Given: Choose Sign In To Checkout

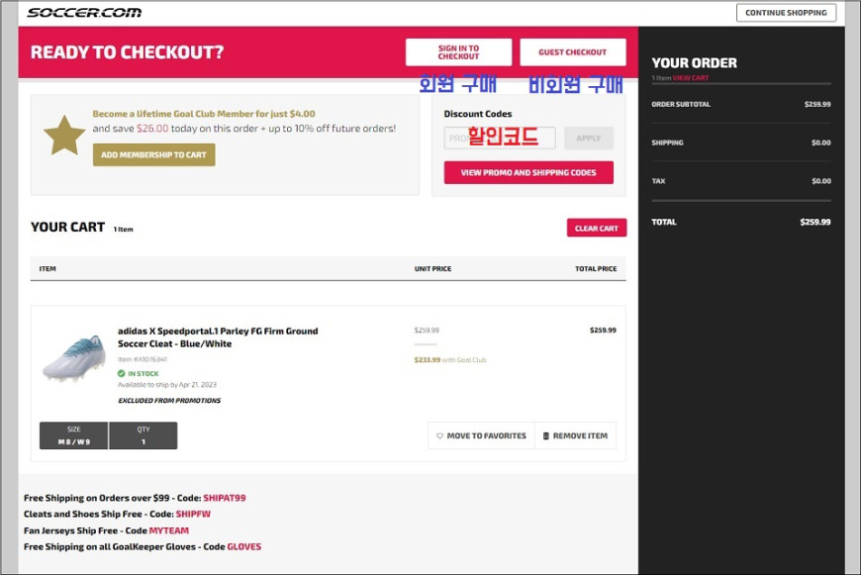Looking at the screenshot, I should pos(458,52).
